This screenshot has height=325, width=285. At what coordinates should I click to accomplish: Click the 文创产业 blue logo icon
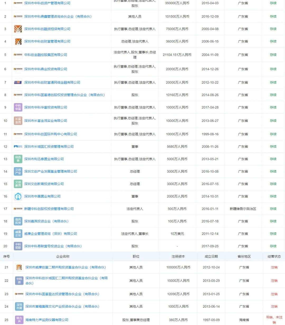point(18,171)
